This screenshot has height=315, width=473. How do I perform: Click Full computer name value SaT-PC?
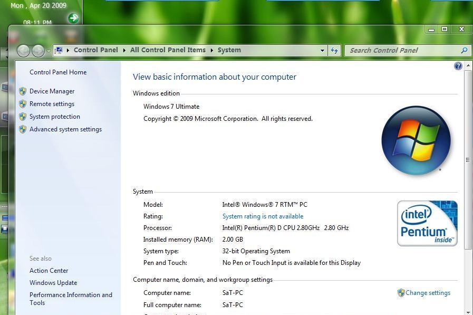233,305
